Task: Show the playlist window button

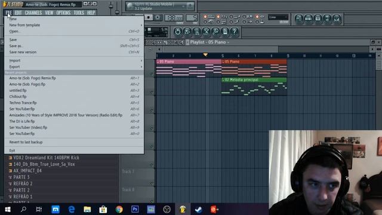Action: coord(299,19)
